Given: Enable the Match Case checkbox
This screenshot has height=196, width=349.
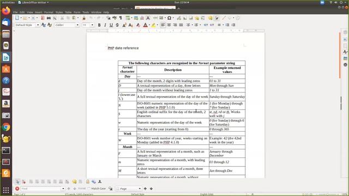Looking at the screenshot, I should click(x=89, y=189).
